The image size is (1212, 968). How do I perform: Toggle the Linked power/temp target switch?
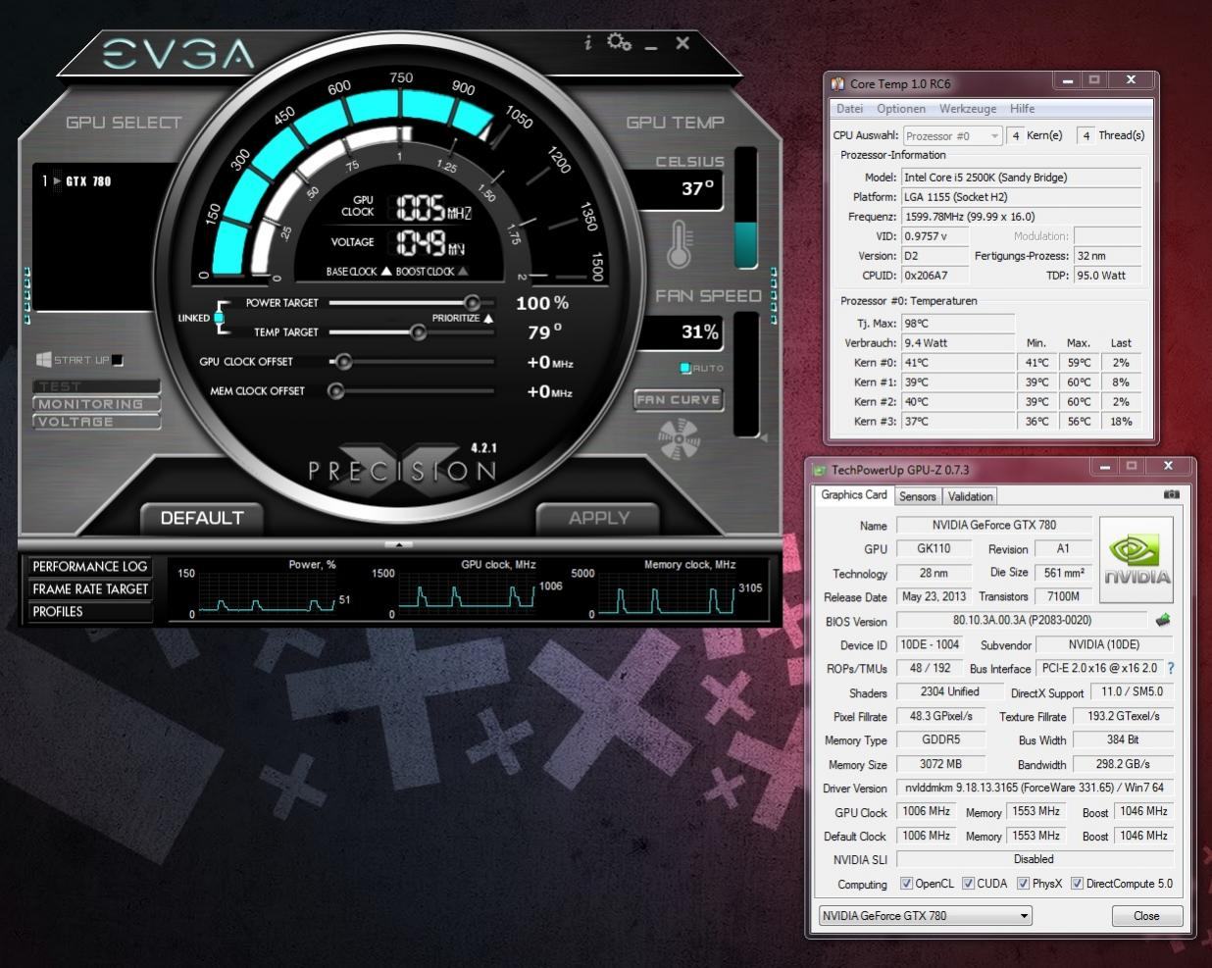219,318
